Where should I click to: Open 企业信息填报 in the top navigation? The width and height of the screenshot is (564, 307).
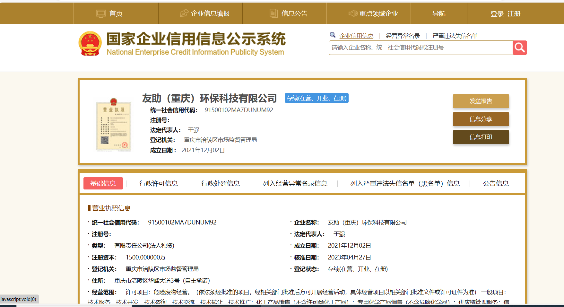click(210, 13)
